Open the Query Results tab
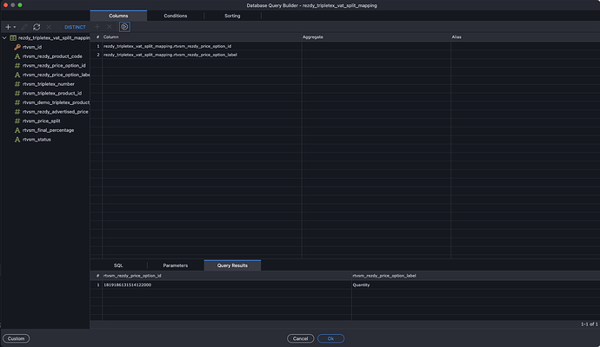This screenshot has height=347, width=600. (232, 265)
